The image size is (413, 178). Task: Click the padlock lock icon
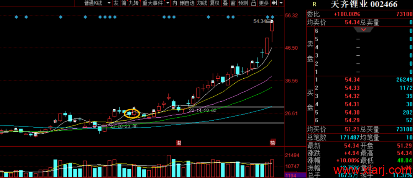pos(254,3)
